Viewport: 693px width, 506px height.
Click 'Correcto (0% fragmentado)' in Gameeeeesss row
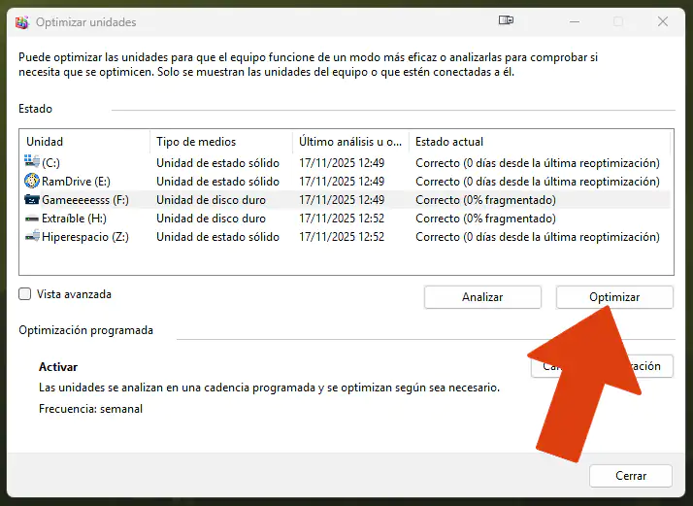[485, 200]
